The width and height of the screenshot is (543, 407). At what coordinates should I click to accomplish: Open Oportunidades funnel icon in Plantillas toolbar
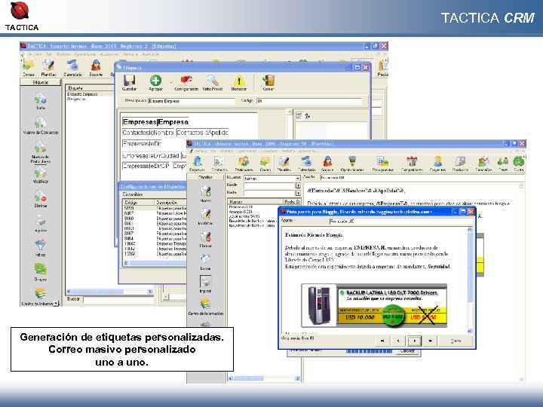pos(352,162)
